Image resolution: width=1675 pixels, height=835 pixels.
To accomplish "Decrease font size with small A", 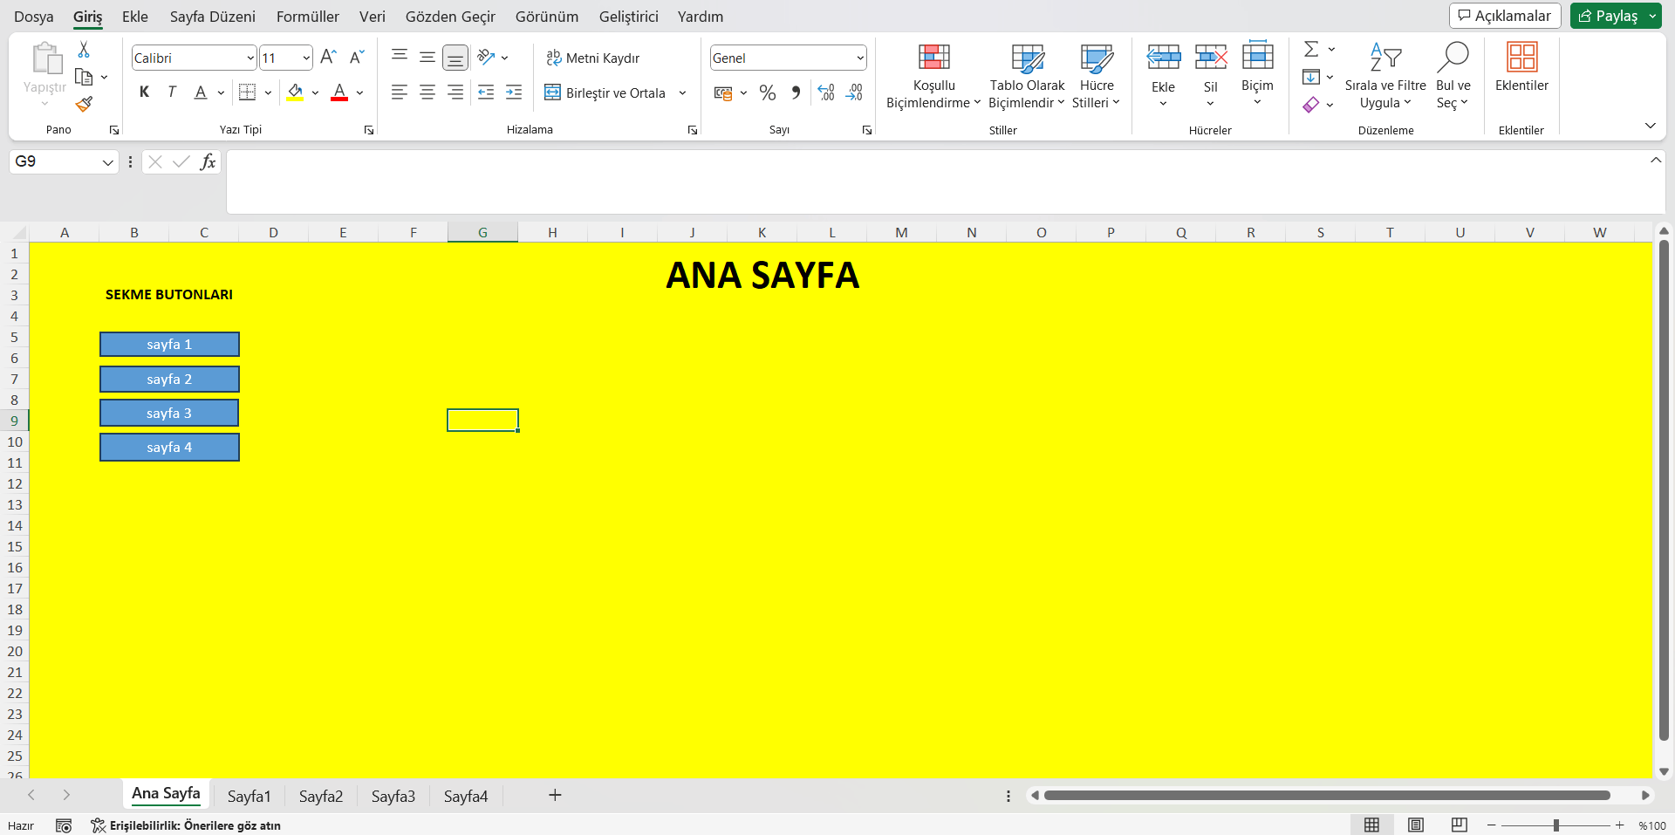I will click(357, 58).
